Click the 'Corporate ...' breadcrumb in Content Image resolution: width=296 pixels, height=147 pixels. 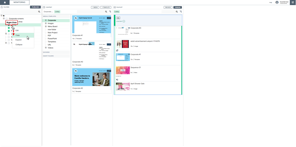pyautogui.click(x=48, y=12)
